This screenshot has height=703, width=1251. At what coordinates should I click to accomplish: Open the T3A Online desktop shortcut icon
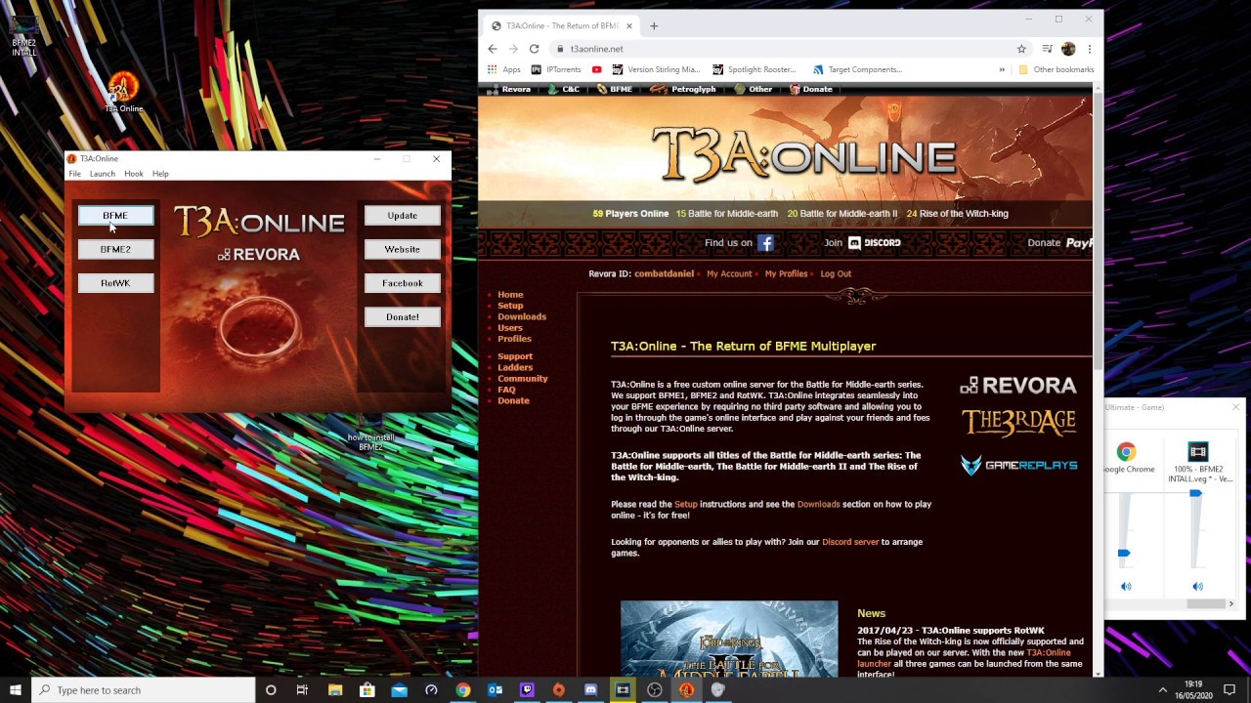(x=123, y=93)
